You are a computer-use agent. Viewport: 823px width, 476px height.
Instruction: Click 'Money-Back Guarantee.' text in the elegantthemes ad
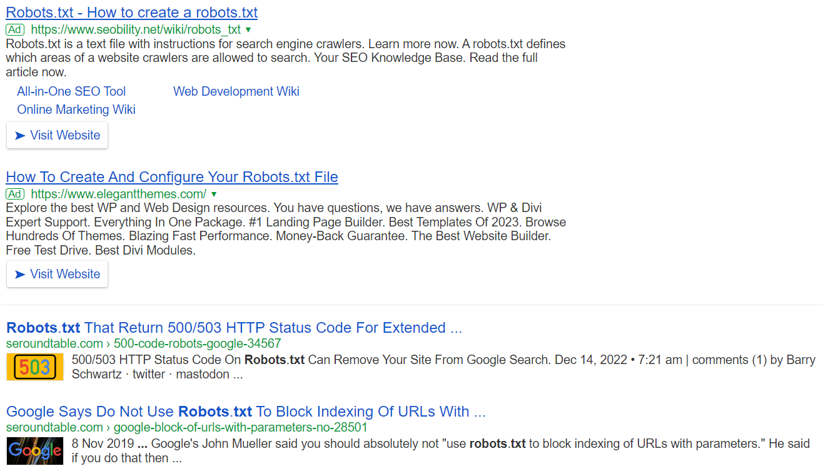coord(342,237)
